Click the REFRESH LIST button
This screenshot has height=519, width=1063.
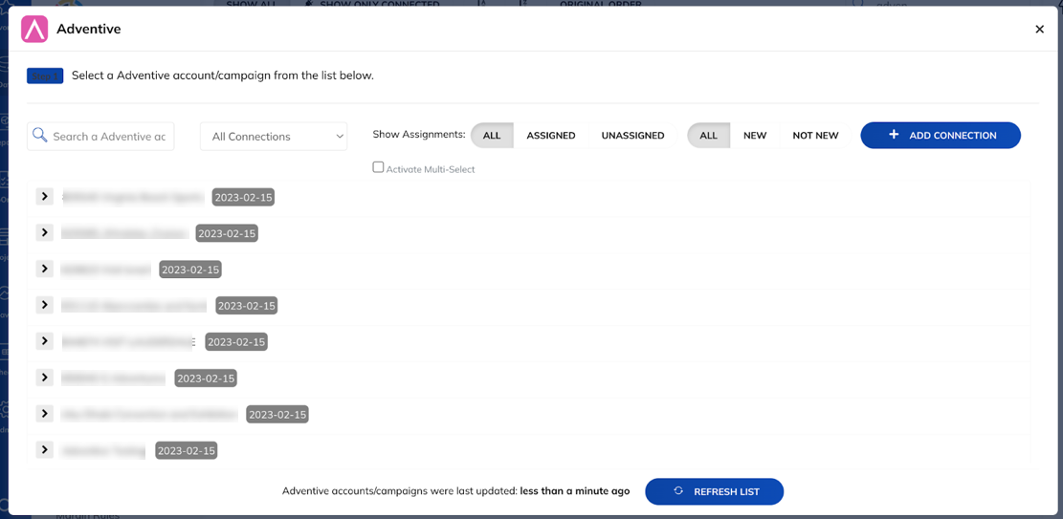714,491
